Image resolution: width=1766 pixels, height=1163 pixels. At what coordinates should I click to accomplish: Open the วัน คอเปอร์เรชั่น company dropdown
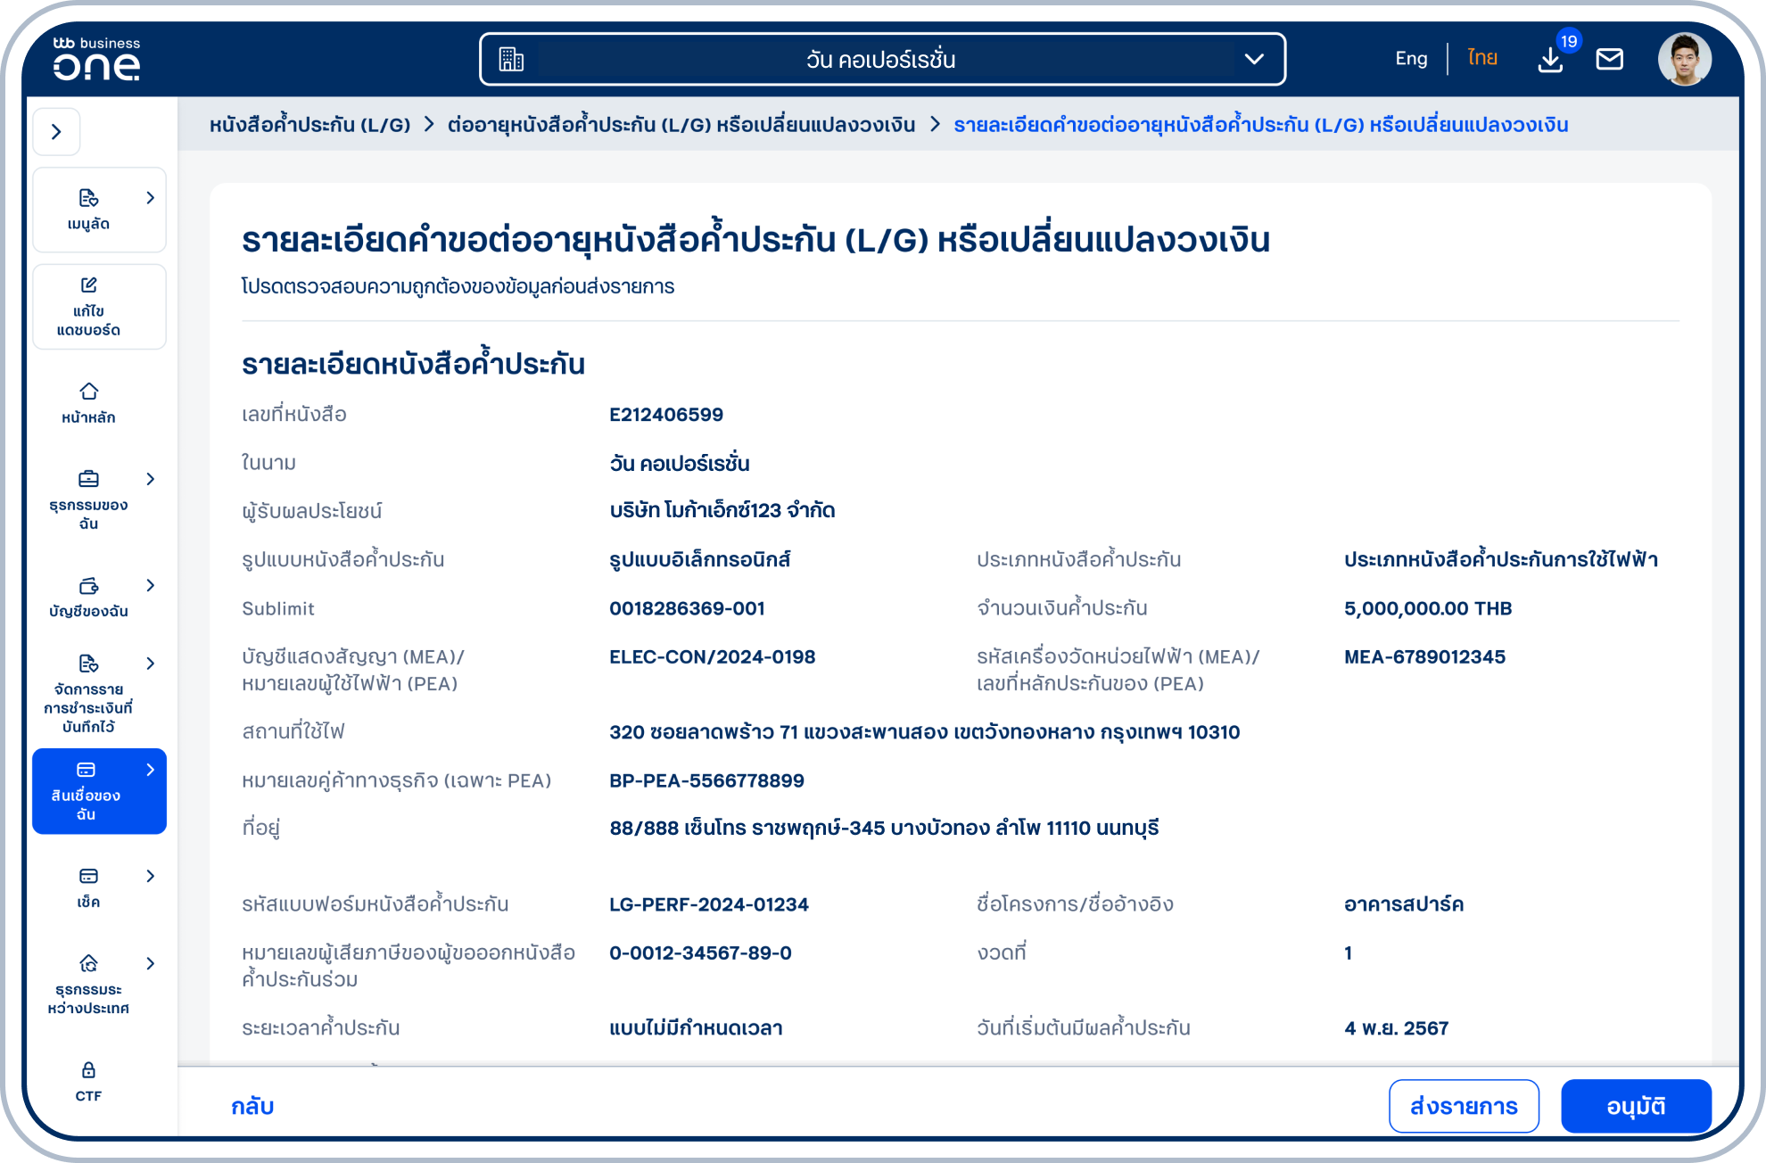pos(1254,59)
